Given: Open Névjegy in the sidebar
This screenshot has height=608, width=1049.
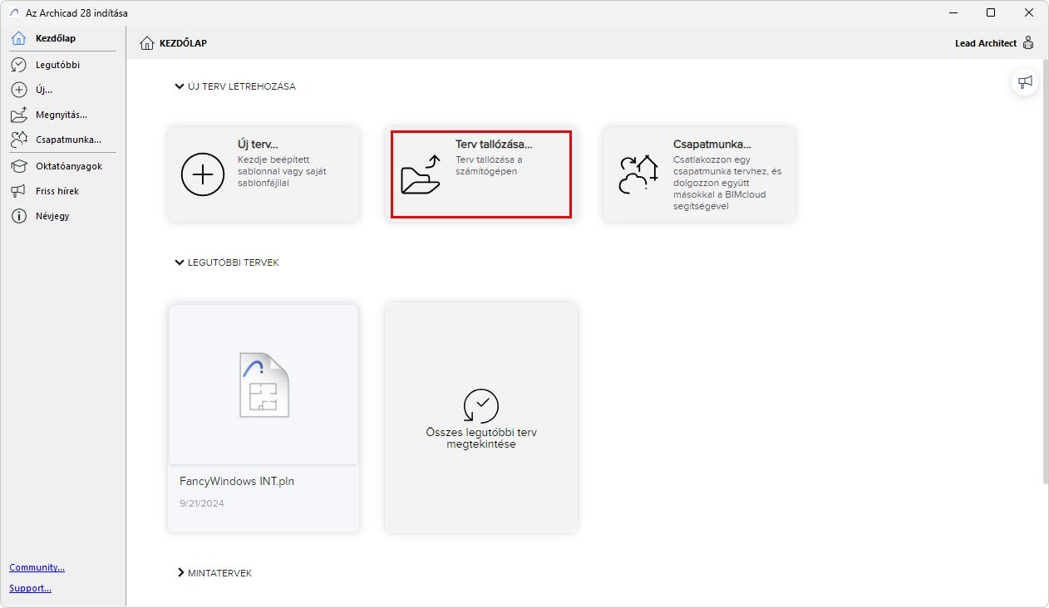Looking at the screenshot, I should pos(63,216).
